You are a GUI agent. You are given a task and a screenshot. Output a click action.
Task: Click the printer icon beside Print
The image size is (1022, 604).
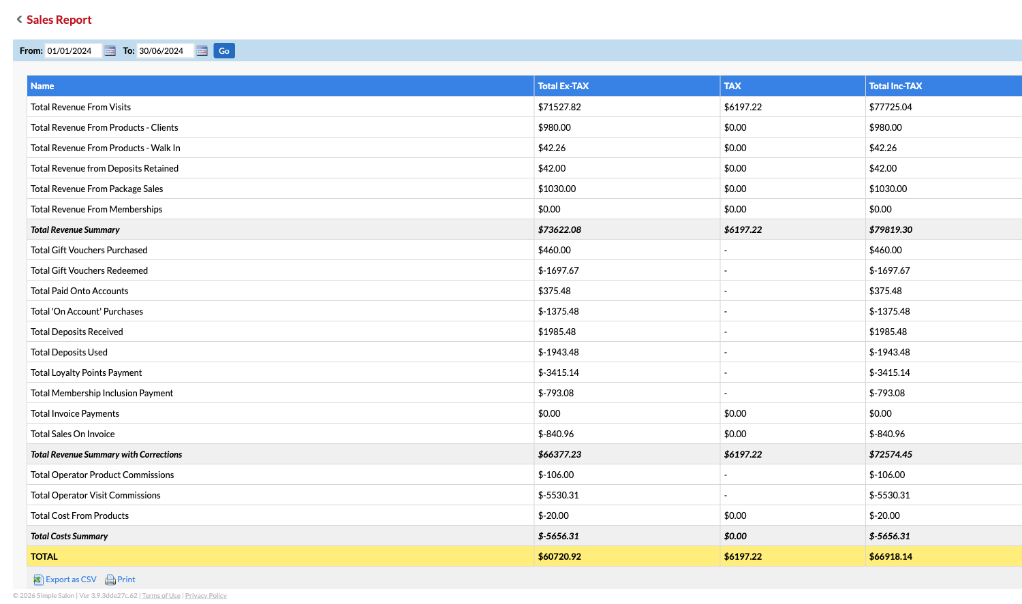pos(110,579)
